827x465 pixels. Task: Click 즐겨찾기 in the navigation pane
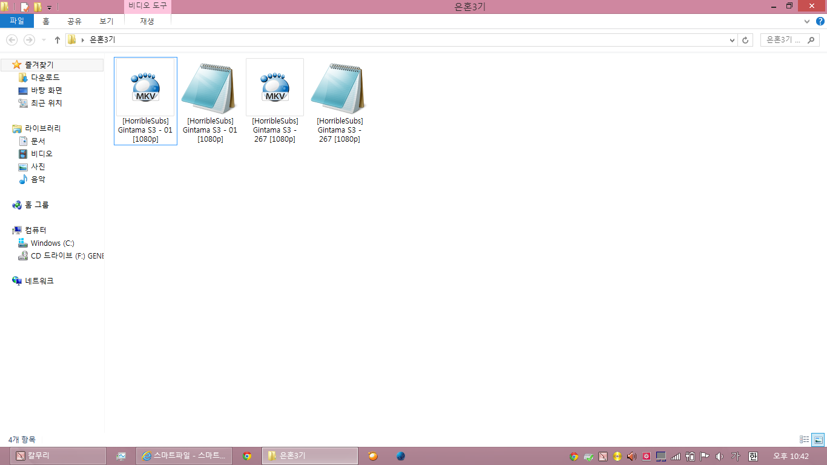tap(39, 65)
